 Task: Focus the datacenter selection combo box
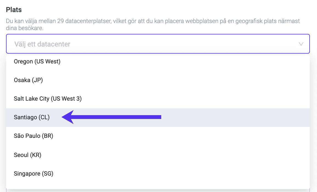(x=158, y=44)
